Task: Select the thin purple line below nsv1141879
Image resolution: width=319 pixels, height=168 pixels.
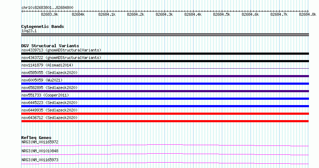Action: (165, 68)
